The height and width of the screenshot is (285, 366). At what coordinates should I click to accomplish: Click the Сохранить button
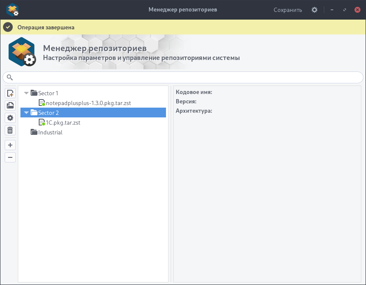point(288,10)
